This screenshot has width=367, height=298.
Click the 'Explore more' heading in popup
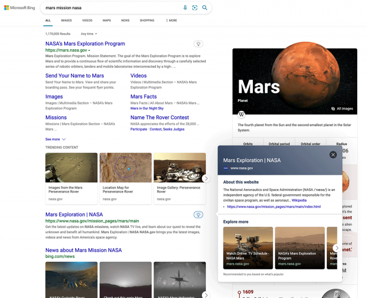(x=236, y=222)
